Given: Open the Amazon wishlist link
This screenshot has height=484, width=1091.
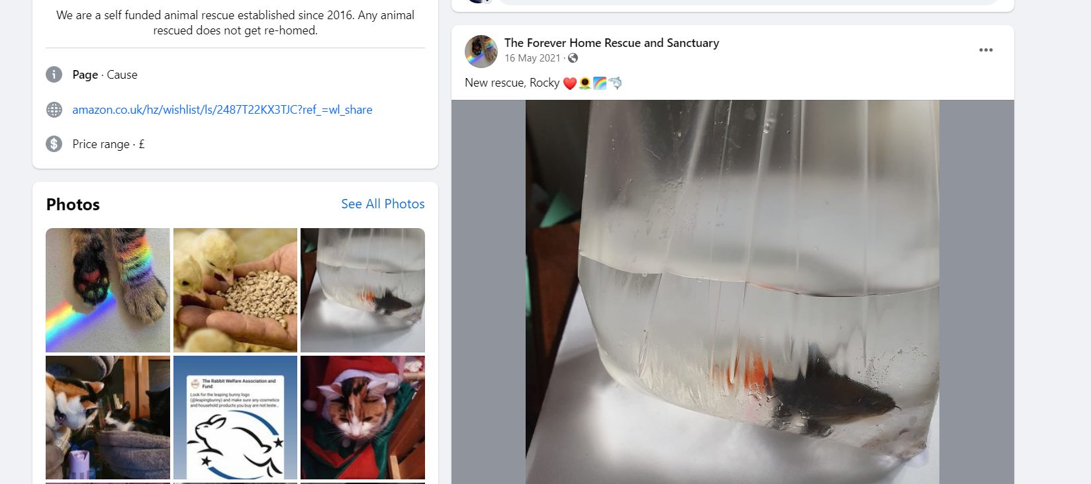Looking at the screenshot, I should [222, 110].
